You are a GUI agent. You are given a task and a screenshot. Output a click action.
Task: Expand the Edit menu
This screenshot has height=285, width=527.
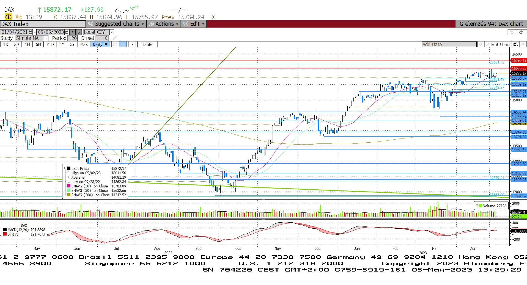(x=194, y=24)
